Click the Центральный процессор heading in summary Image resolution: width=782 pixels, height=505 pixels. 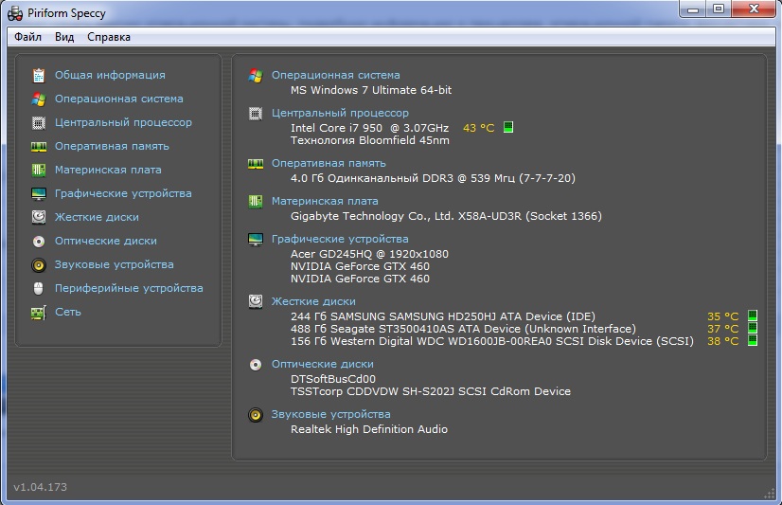[340, 113]
